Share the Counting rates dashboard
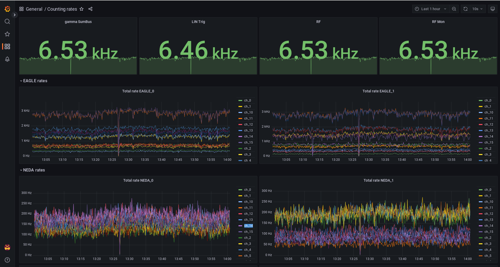This screenshot has height=267, width=500. pos(90,9)
